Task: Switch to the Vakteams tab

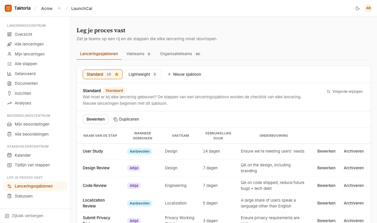Action: click(x=139, y=54)
